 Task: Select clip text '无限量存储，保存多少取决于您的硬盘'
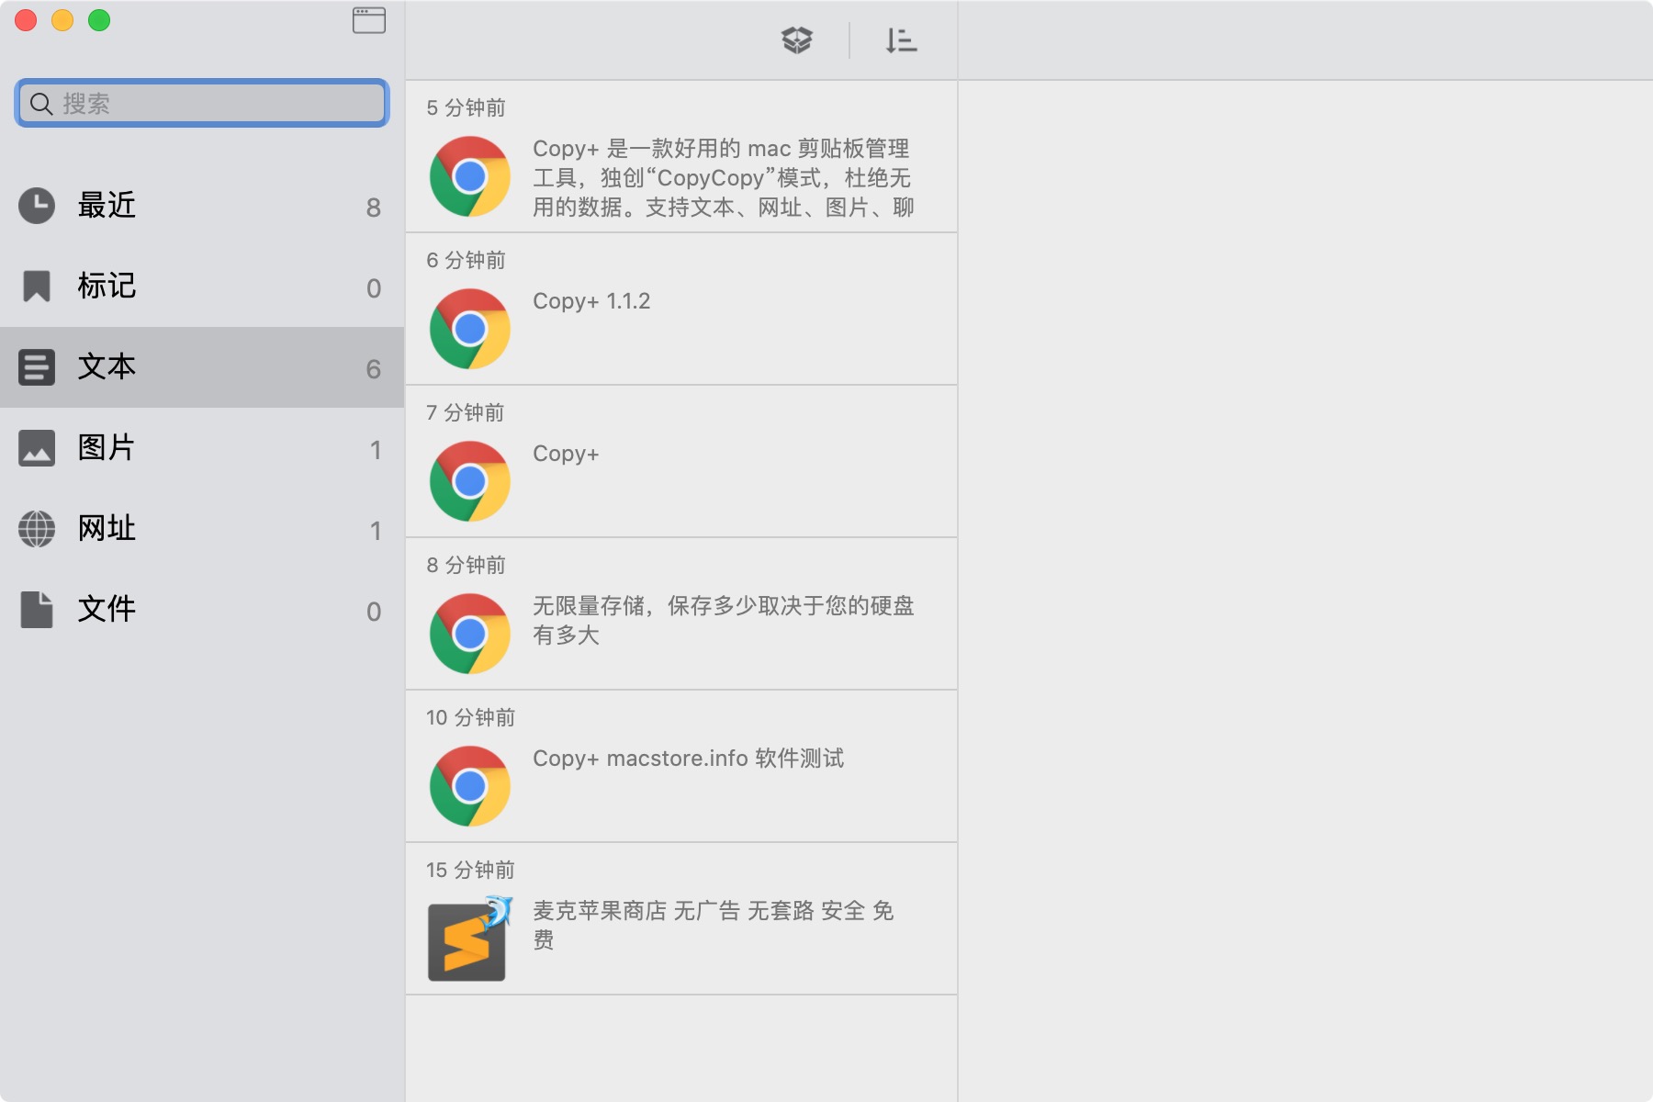[x=724, y=606]
